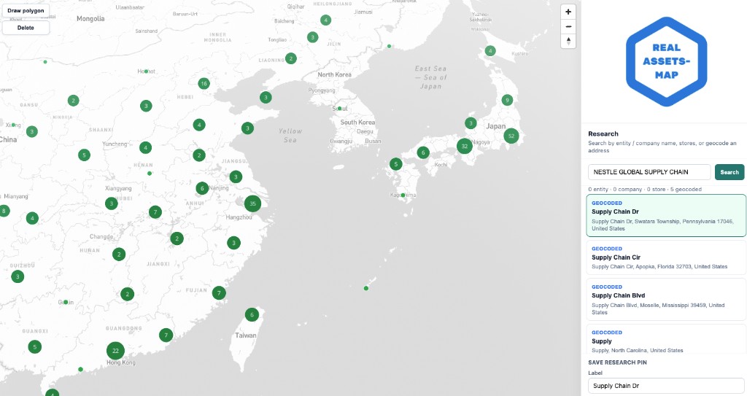Open the cluster marker labeled 16 in Hebei

204,83
